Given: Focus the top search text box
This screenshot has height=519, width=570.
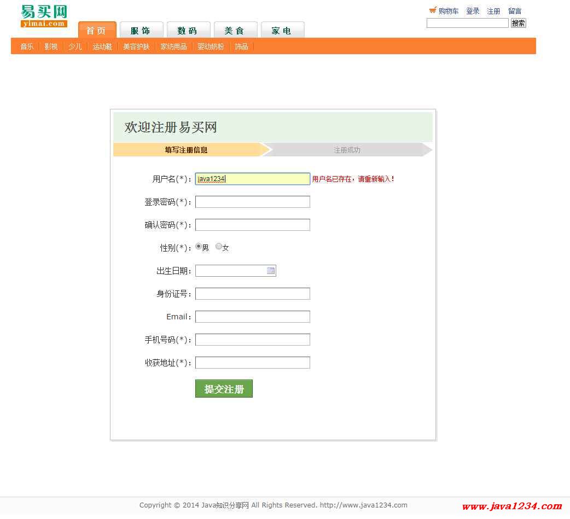Looking at the screenshot, I should (467, 23).
